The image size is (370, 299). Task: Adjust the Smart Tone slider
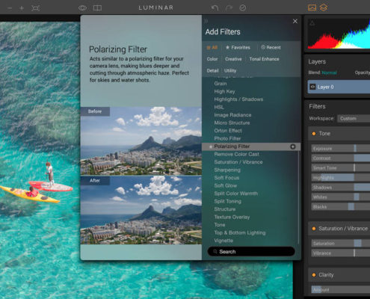pyautogui.click(x=341, y=168)
